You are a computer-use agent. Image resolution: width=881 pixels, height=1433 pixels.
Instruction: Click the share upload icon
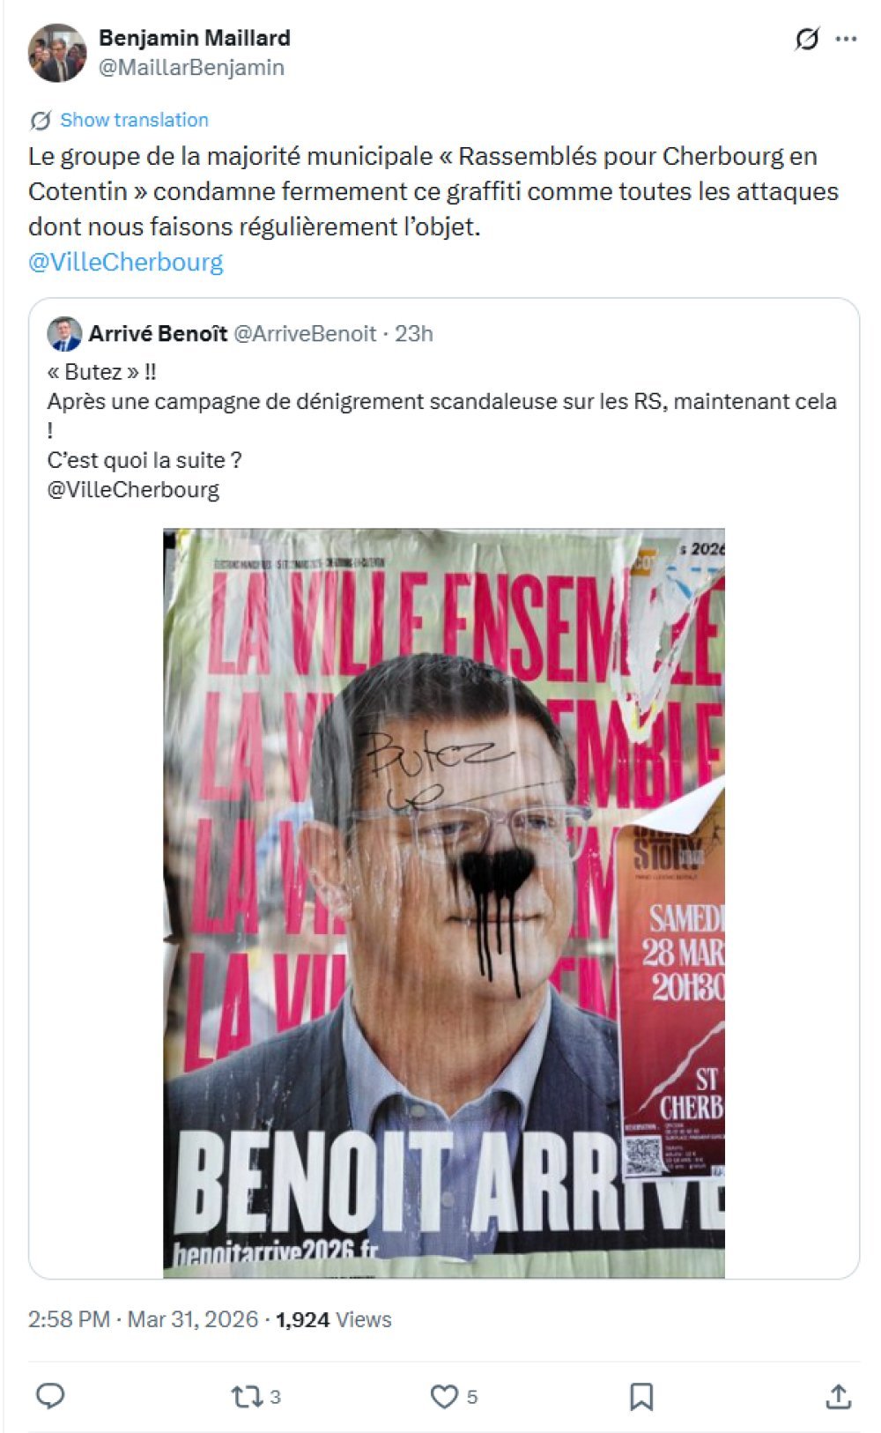click(838, 1396)
